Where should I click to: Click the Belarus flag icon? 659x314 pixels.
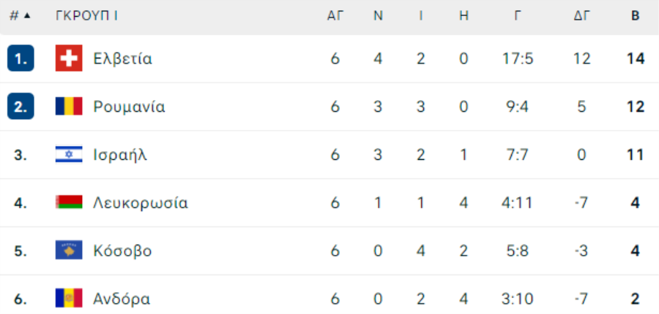click(x=69, y=202)
